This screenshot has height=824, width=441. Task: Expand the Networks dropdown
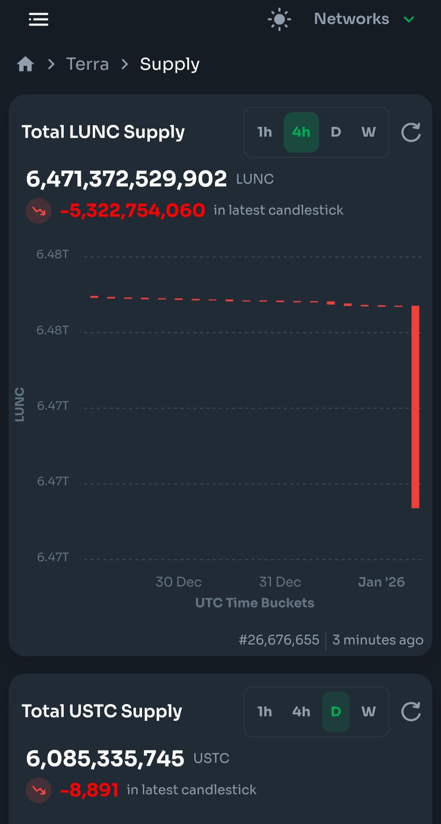click(x=364, y=19)
